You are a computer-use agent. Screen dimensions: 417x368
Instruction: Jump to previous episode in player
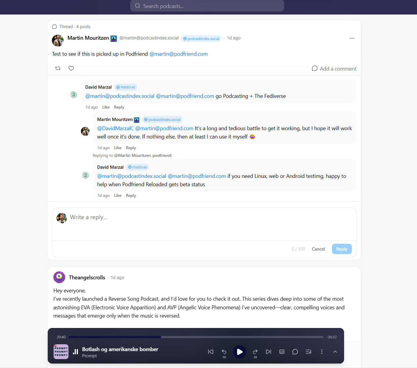(211, 352)
